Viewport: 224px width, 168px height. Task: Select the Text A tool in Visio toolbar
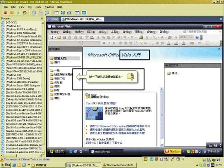click(x=162, y=38)
